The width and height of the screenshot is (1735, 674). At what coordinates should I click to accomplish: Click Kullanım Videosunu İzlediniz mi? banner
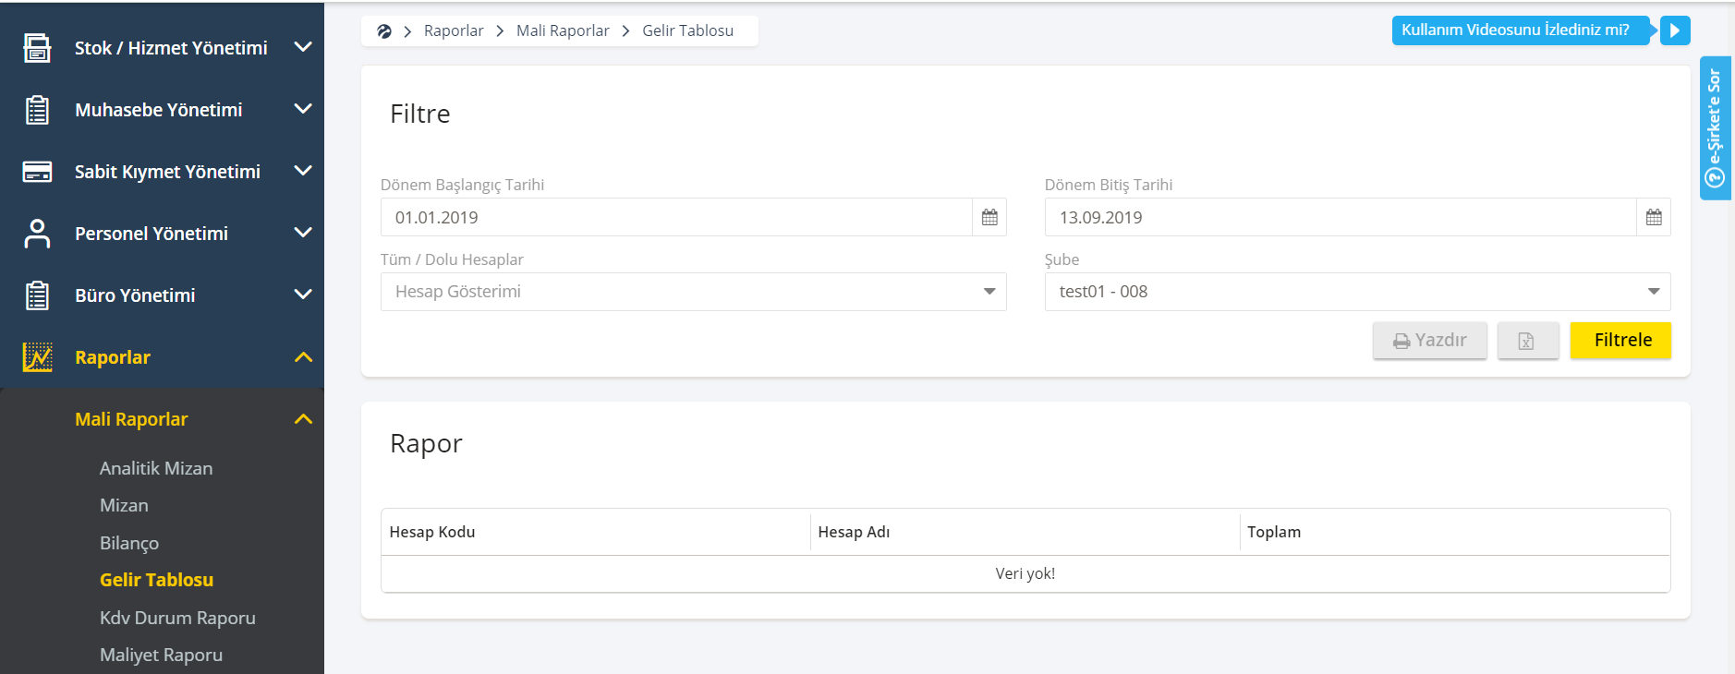[1520, 30]
